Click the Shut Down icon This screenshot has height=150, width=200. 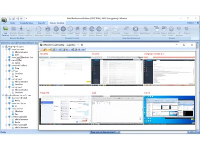(x=63, y=31)
